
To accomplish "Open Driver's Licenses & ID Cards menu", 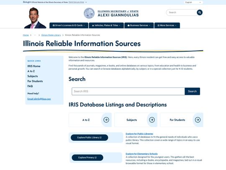I will coord(69,25).
